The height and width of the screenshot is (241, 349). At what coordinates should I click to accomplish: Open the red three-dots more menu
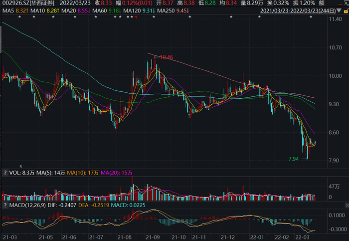tap(341, 4)
